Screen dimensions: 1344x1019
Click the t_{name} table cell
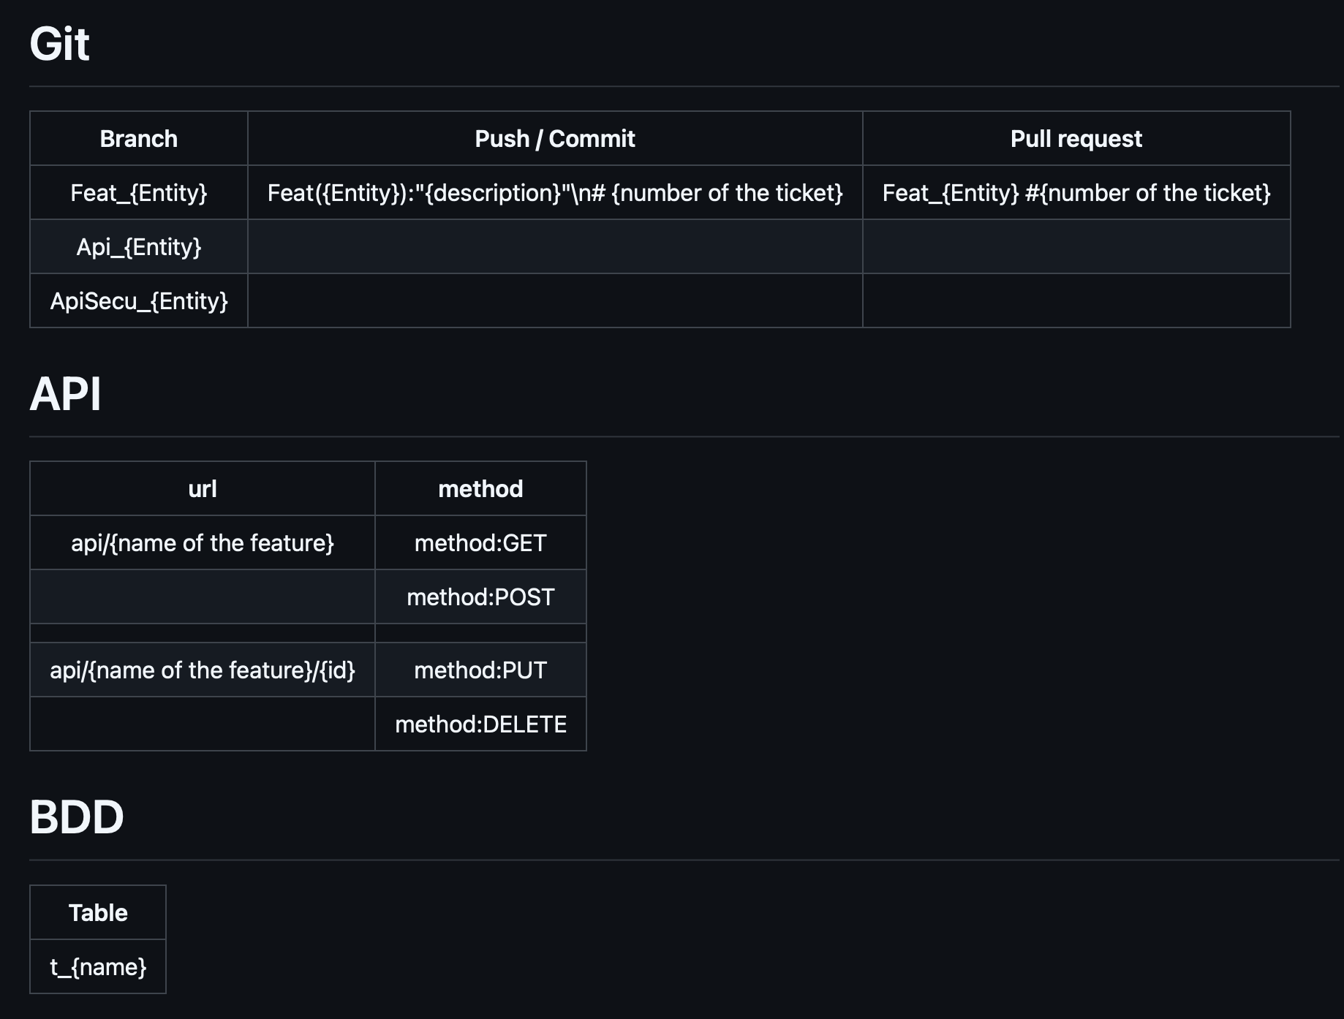[x=98, y=966]
